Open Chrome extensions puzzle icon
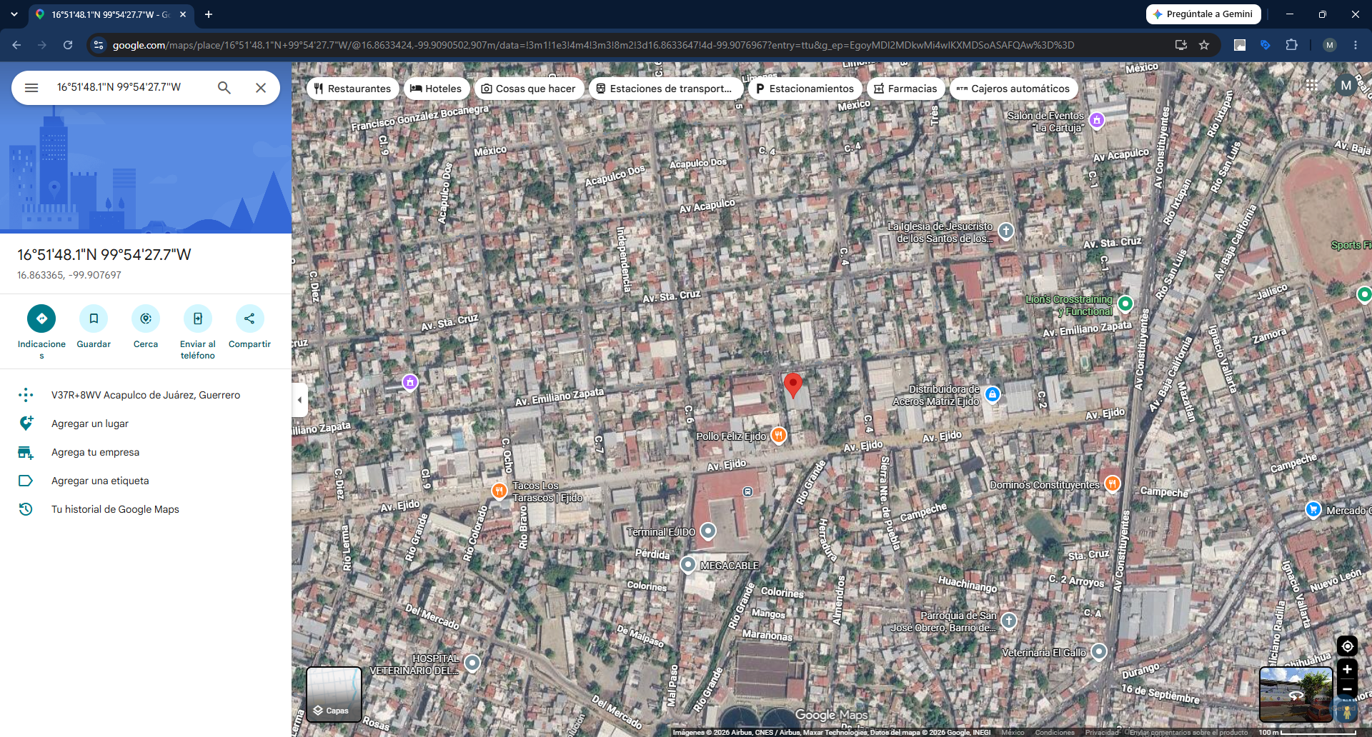The image size is (1372, 737). tap(1291, 45)
